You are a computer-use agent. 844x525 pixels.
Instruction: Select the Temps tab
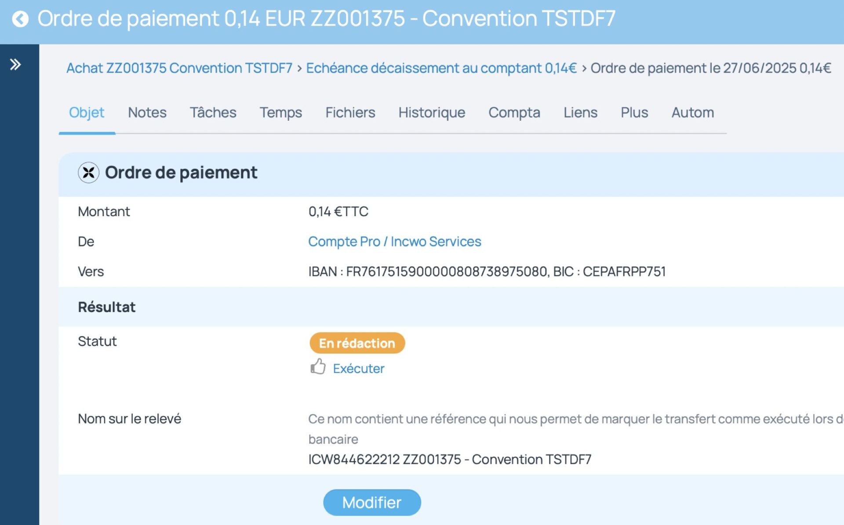(x=280, y=112)
